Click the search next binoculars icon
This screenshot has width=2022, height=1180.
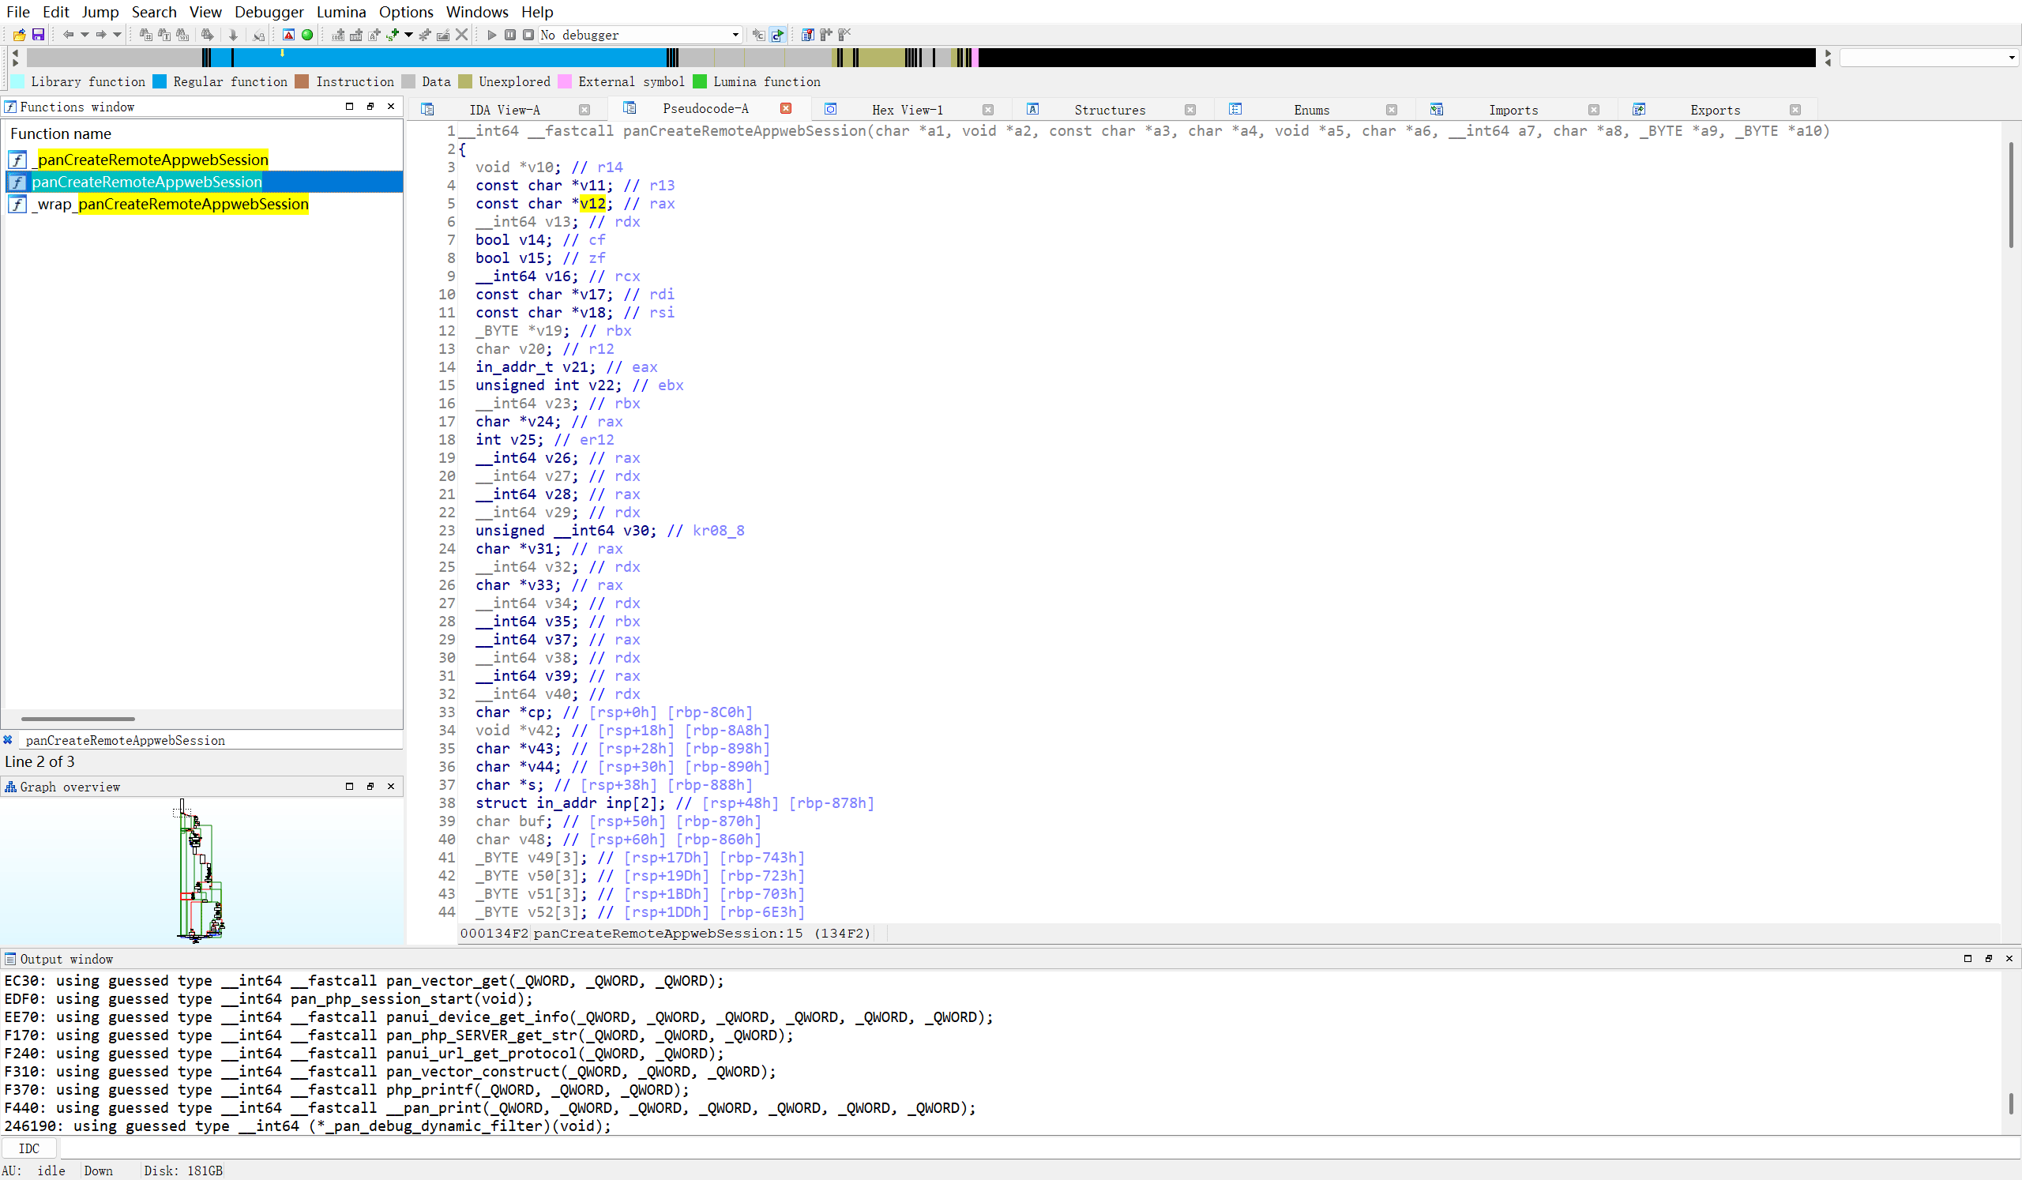point(207,35)
